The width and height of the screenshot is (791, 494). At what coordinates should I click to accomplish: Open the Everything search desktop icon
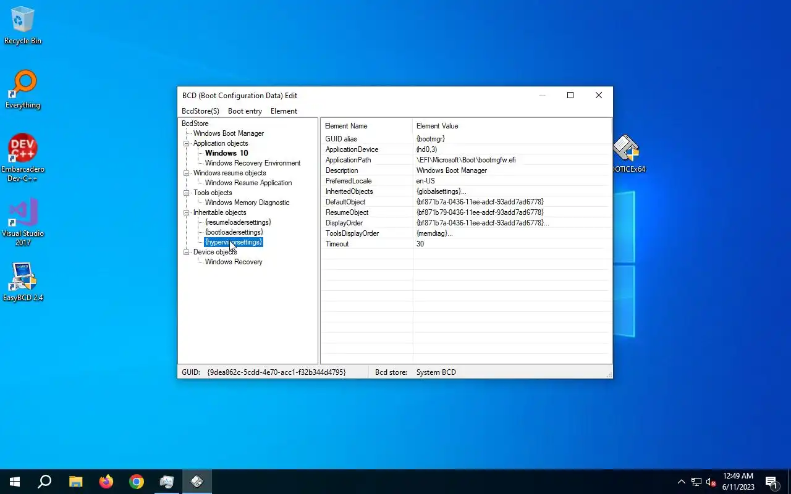[23, 90]
